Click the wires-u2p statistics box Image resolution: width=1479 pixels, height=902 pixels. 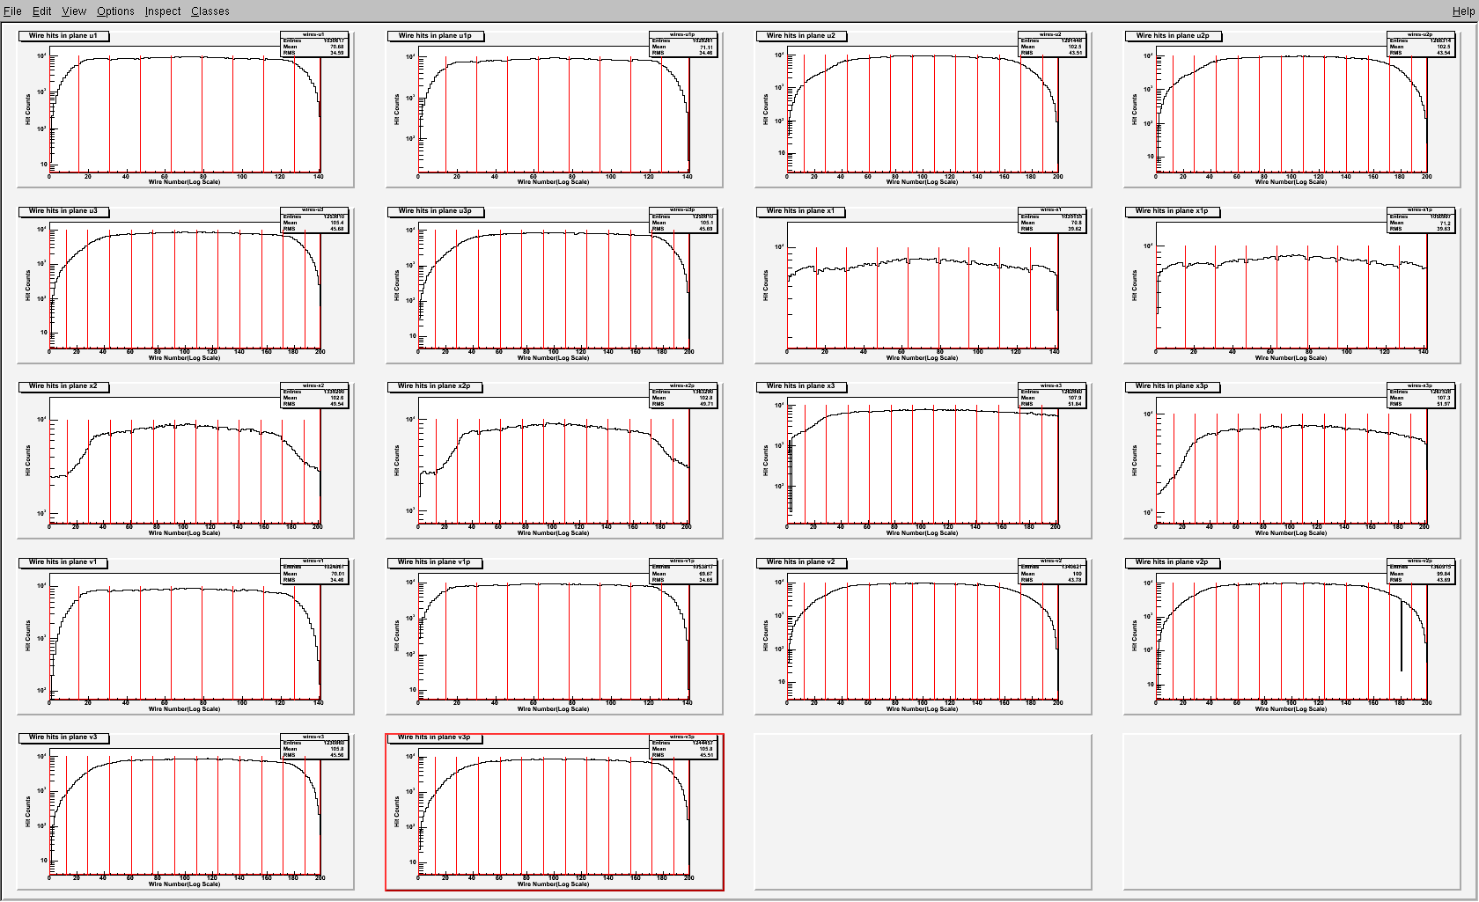(1420, 45)
